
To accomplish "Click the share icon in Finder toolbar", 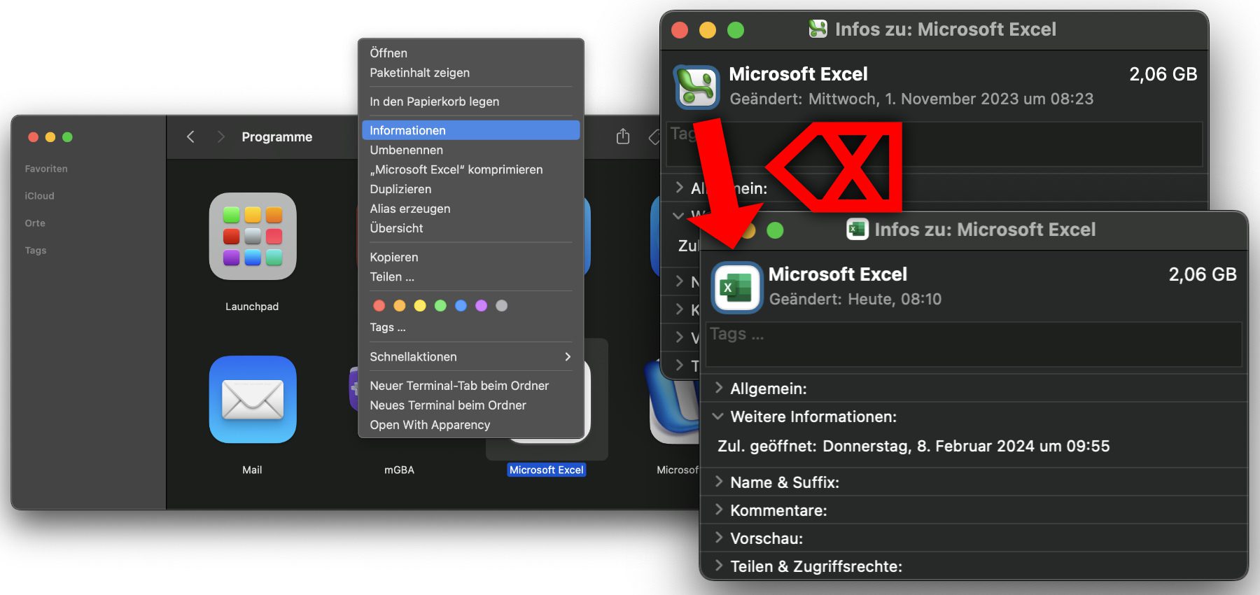I will 622,136.
